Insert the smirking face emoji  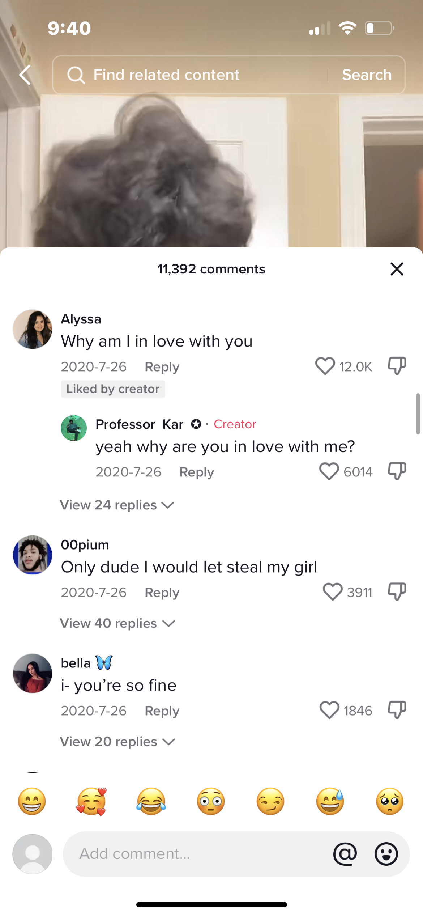(270, 801)
